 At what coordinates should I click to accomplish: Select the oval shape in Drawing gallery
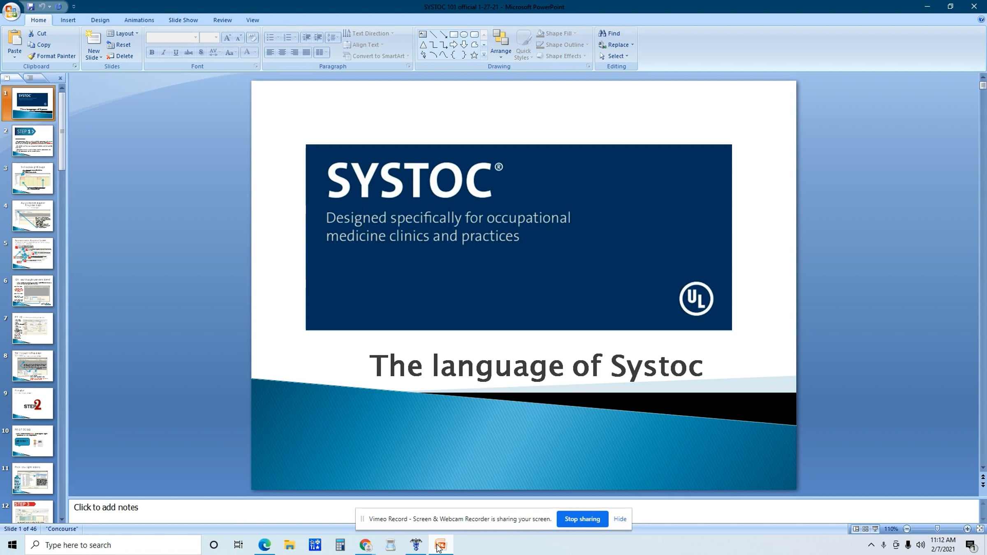(464, 35)
